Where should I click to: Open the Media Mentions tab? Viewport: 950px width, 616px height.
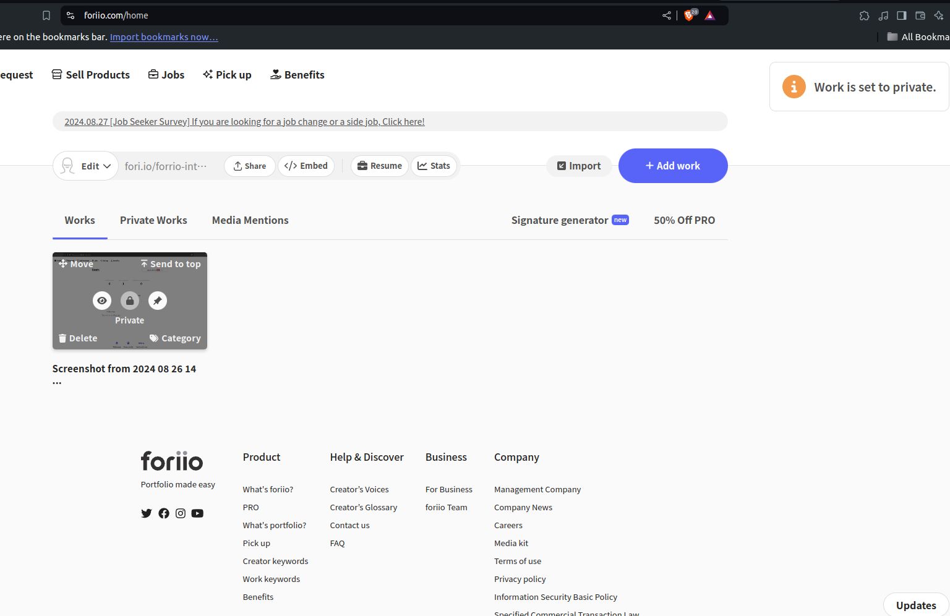click(250, 220)
